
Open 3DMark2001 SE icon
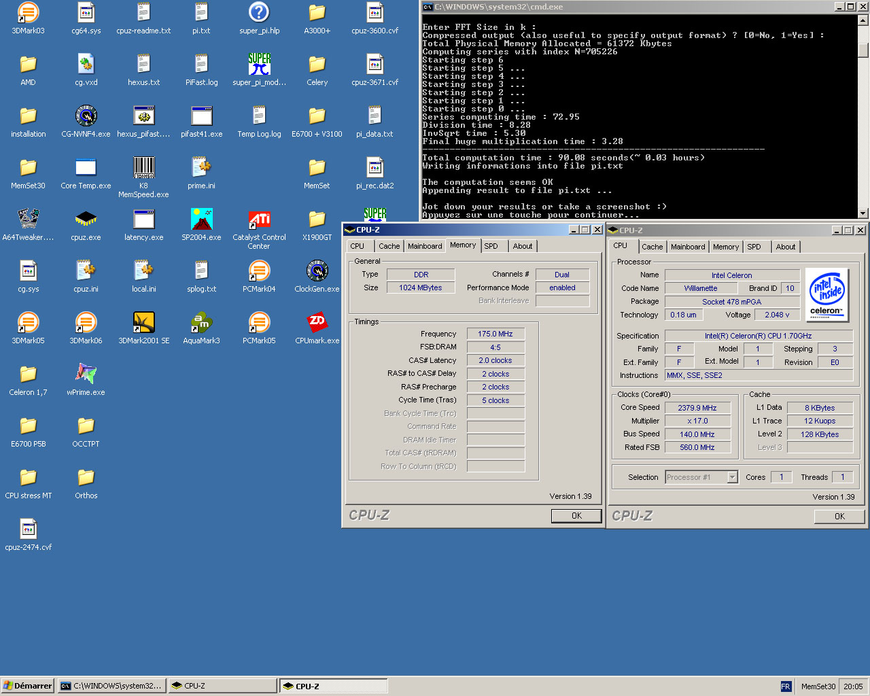pos(143,322)
